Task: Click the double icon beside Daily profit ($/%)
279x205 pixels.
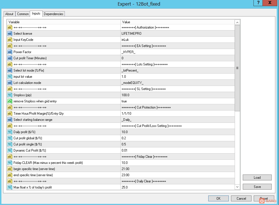Action: pos(10,132)
